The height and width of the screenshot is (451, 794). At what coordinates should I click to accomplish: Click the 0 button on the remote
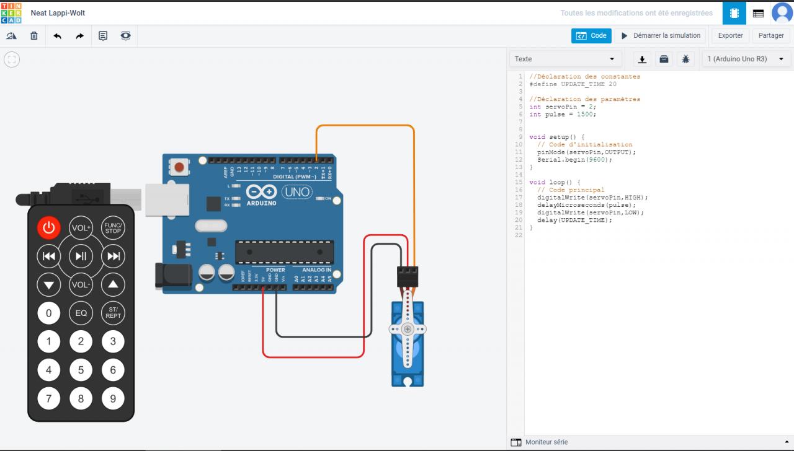49,313
